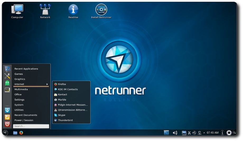Expand hidden tray icons arrow

(204, 133)
